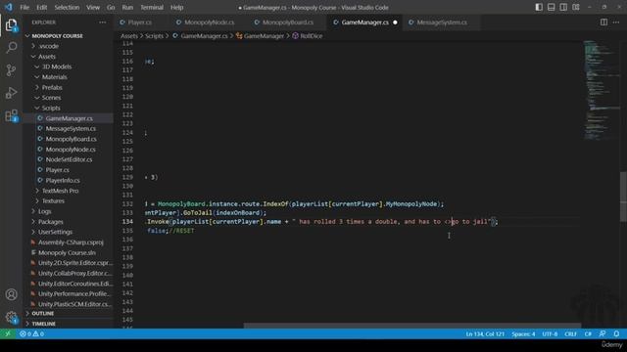Expand the Scenes folder
The height and width of the screenshot is (352, 627).
click(51, 98)
